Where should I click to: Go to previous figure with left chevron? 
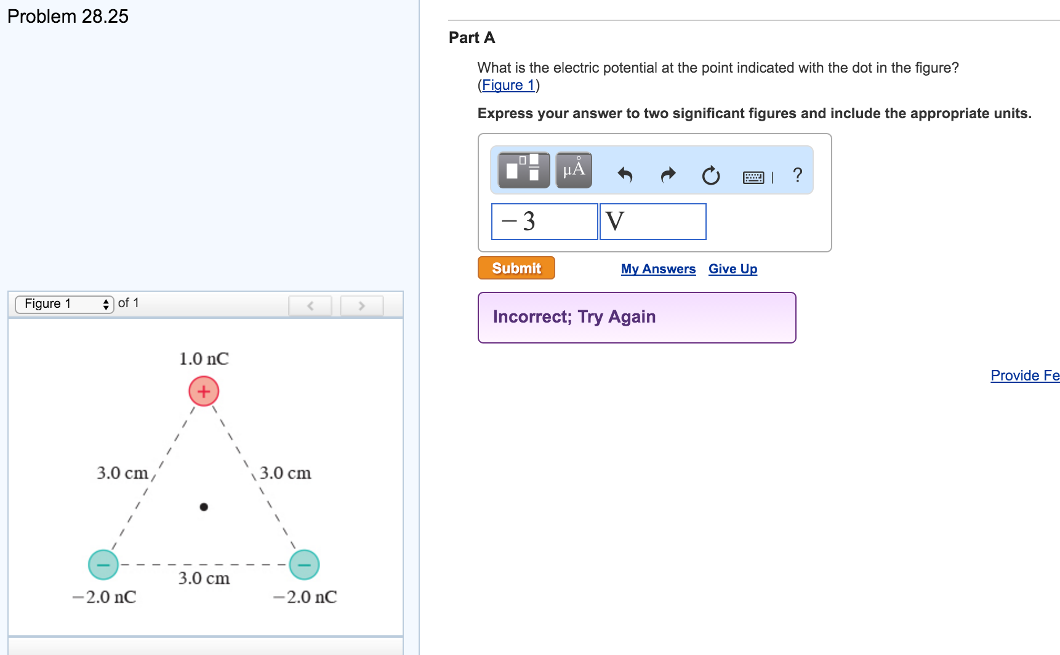tap(311, 305)
